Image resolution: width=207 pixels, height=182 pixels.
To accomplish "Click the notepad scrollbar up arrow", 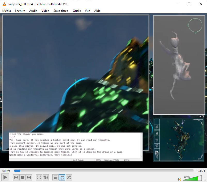I will (141, 134).
